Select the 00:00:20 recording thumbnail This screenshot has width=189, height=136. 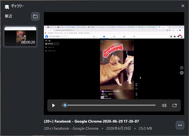pos(20,36)
